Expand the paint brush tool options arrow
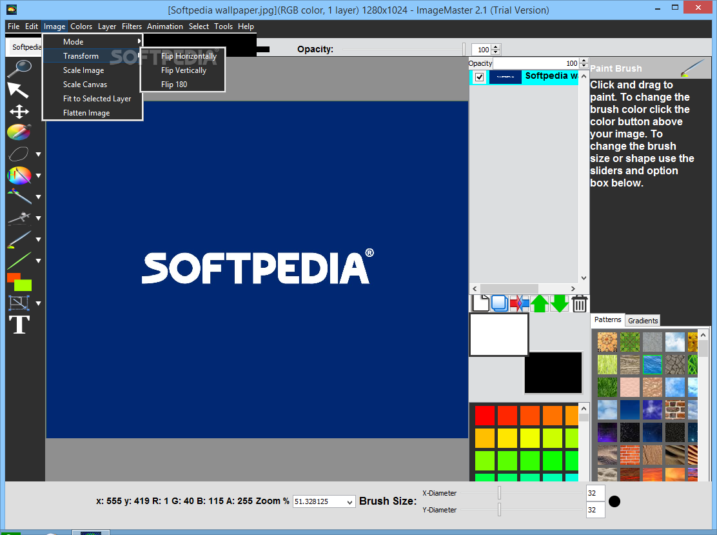Viewport: 717px width, 535px height. pos(39,239)
